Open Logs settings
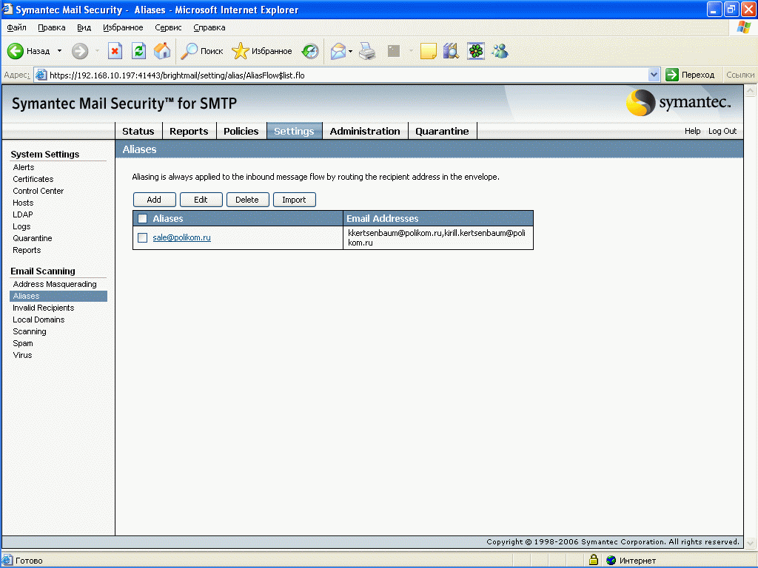This screenshot has height=568, width=758. (x=21, y=226)
